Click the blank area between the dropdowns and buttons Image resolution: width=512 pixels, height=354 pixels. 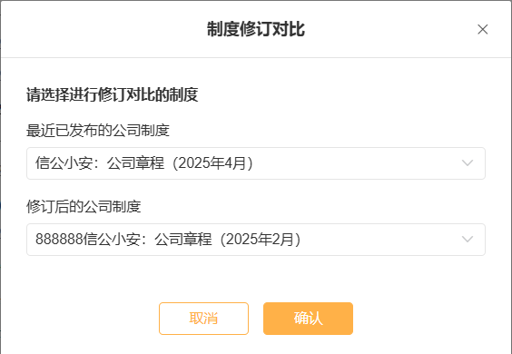click(x=256, y=279)
